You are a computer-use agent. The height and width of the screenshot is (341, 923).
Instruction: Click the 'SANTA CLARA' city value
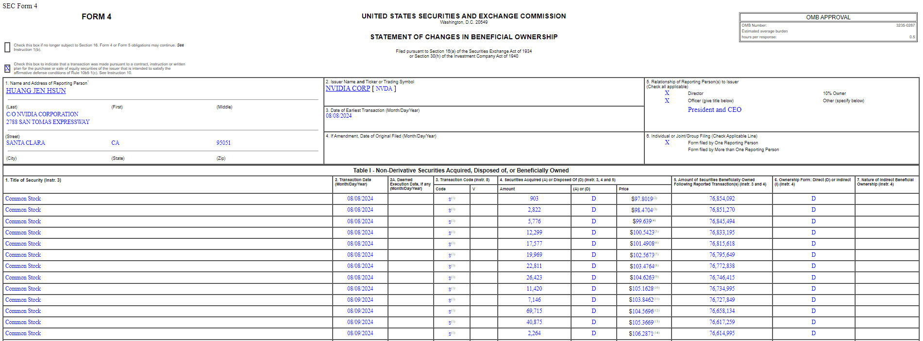tap(25, 143)
